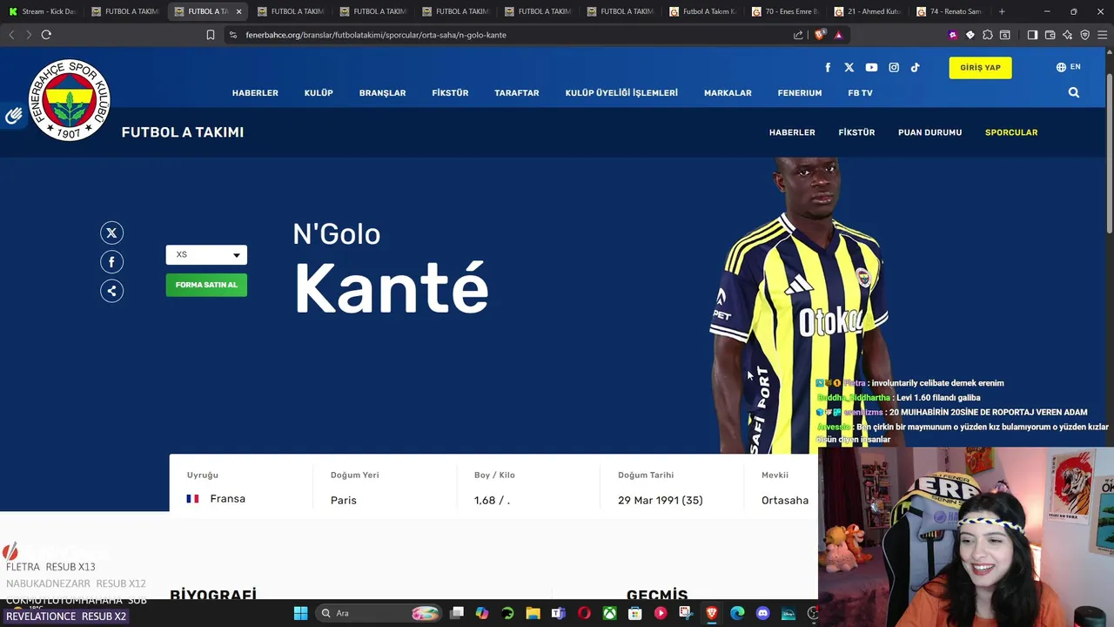Click the Windows taskbar Ara search box

pos(379,613)
